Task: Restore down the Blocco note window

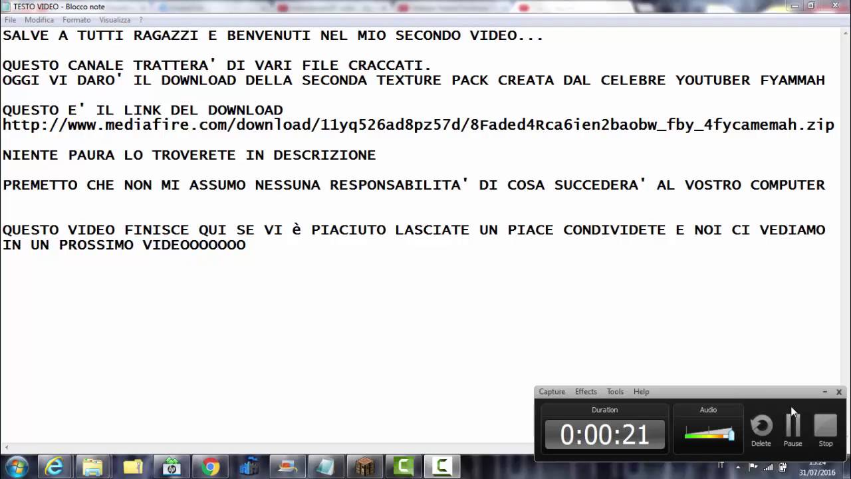Action: 811,5
